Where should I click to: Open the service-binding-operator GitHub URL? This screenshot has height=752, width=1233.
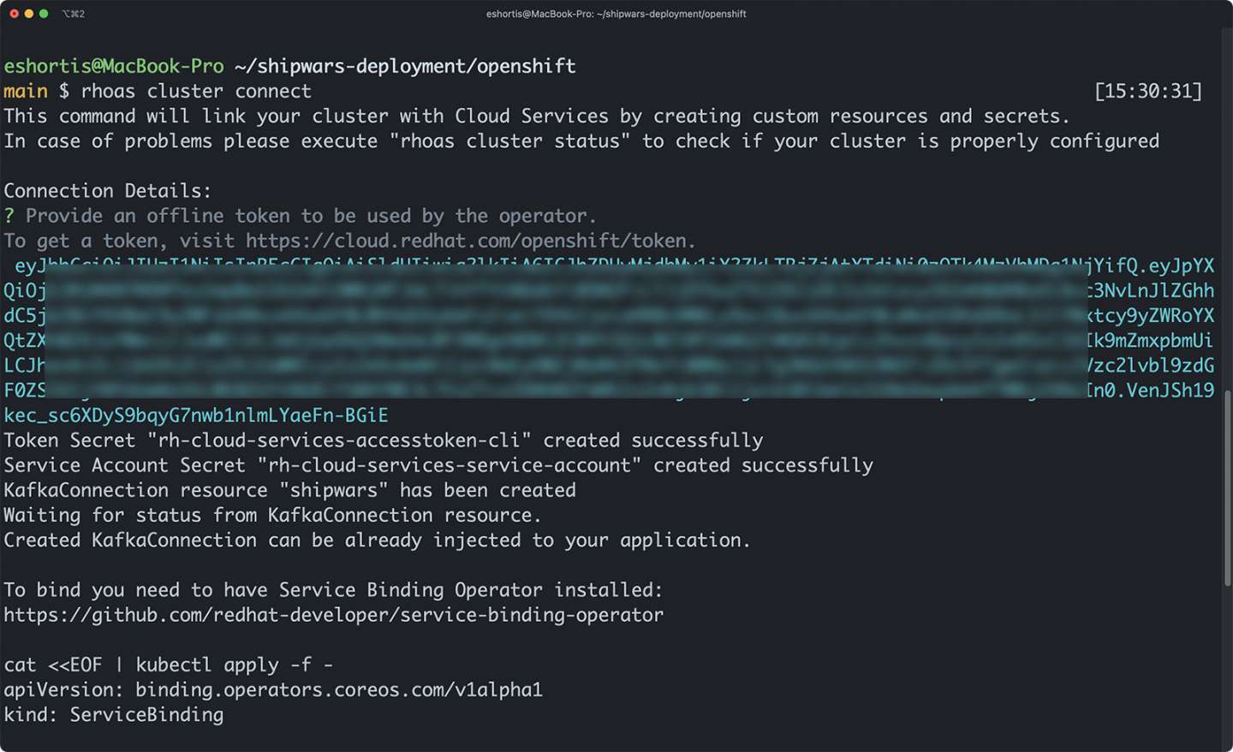[x=333, y=615]
